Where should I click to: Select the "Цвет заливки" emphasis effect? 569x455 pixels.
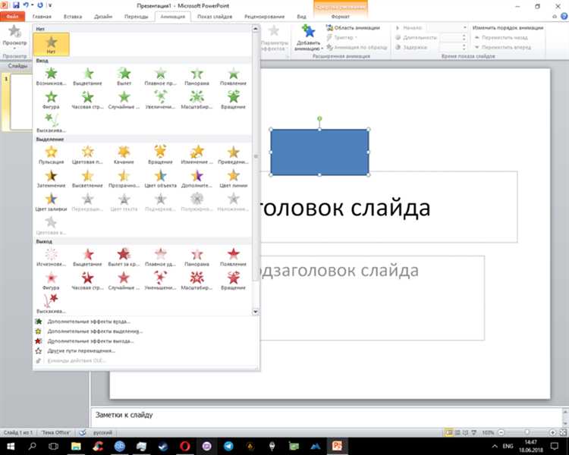(x=51, y=202)
